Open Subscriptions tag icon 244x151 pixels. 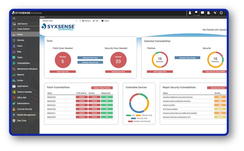pyautogui.click(x=14, y=103)
